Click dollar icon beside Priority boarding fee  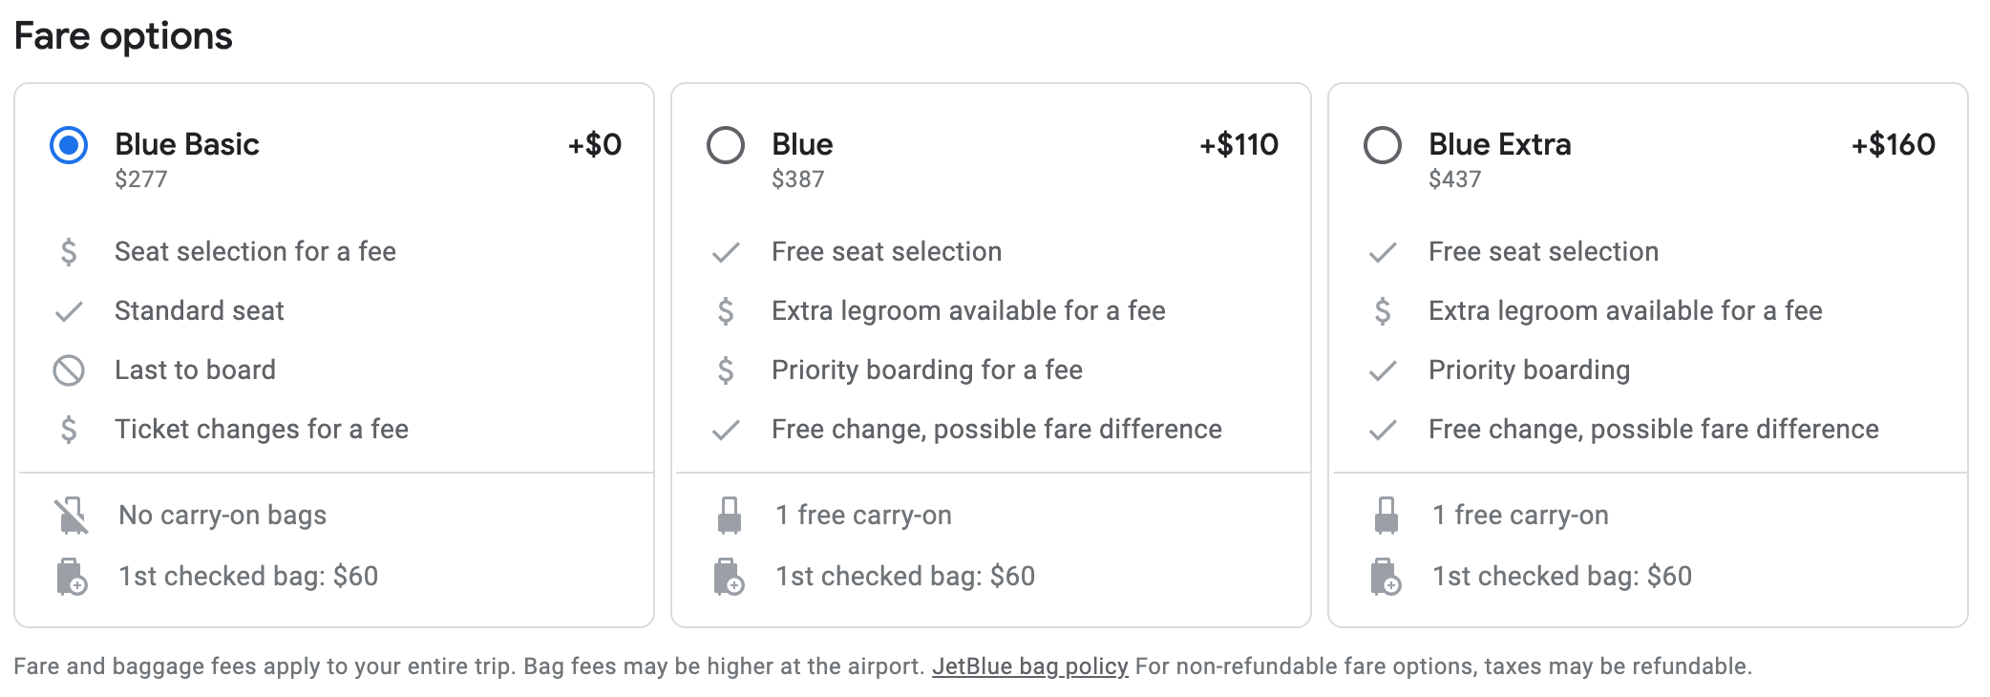726,370
